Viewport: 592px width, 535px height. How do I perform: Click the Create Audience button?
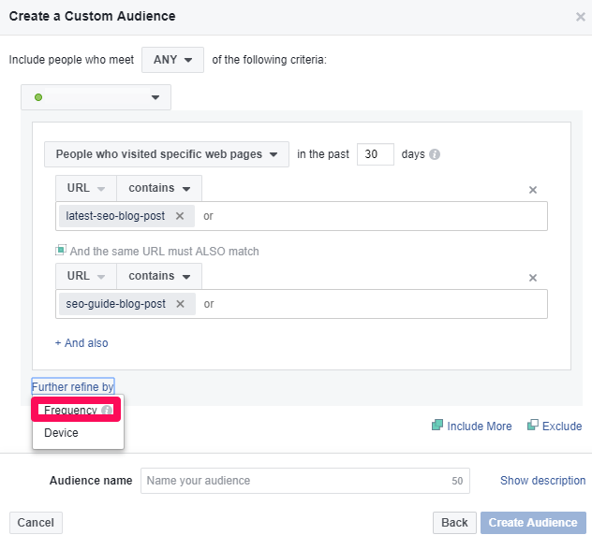coord(533,523)
